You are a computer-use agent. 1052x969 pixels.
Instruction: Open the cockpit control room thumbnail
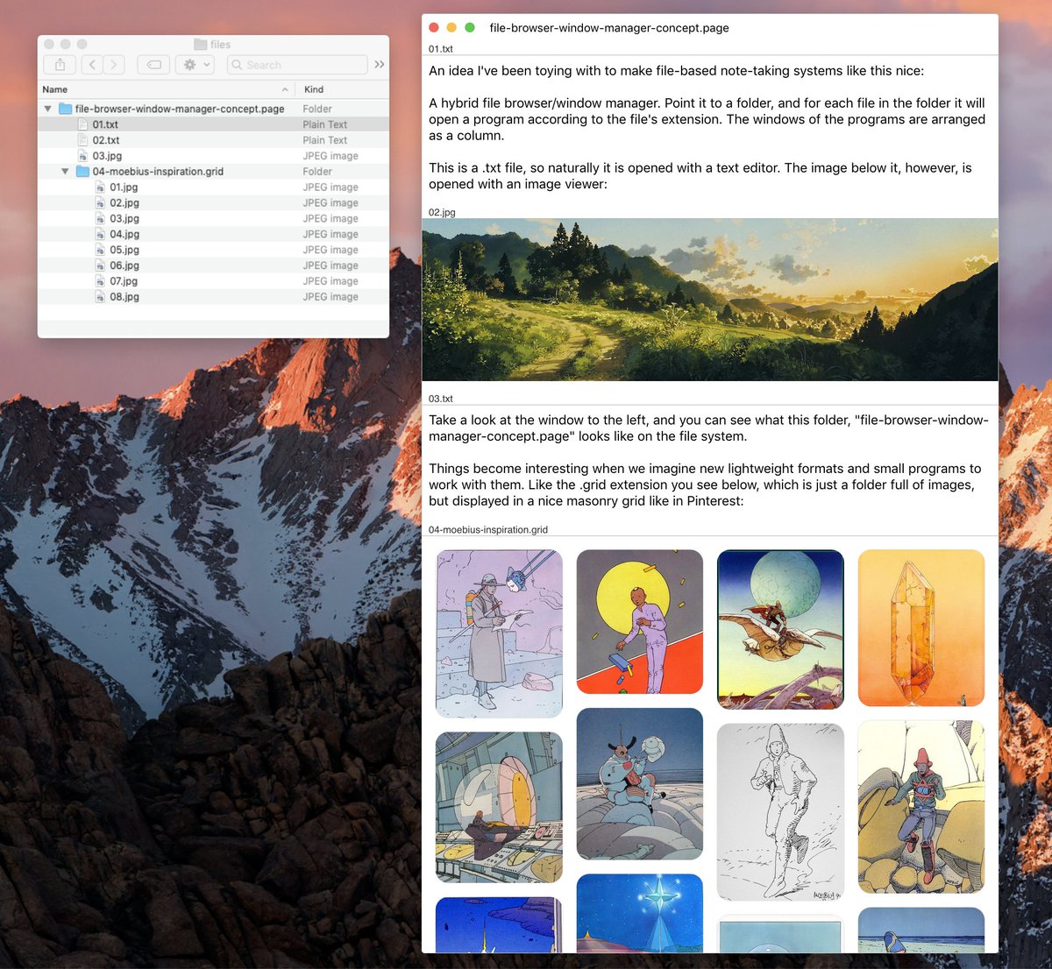point(500,807)
